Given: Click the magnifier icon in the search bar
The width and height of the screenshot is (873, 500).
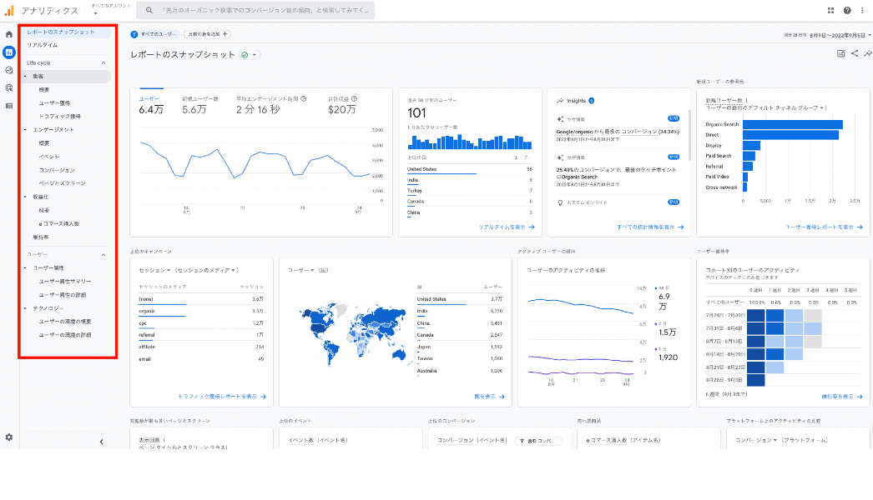Looking at the screenshot, I should tap(149, 10).
